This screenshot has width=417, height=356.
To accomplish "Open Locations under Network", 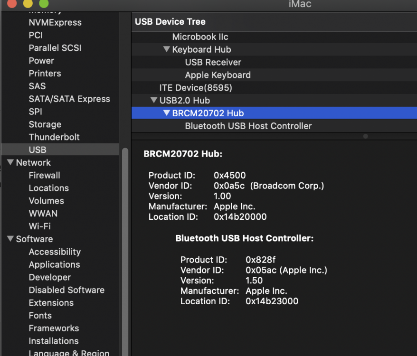I will click(48, 188).
